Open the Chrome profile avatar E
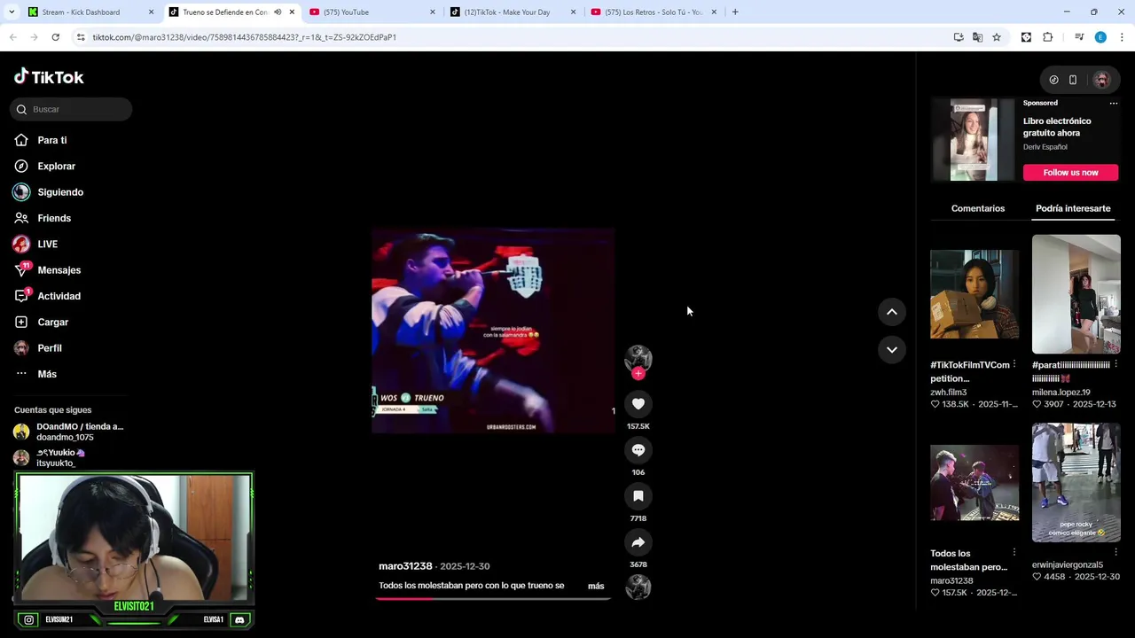 coord(1100,37)
